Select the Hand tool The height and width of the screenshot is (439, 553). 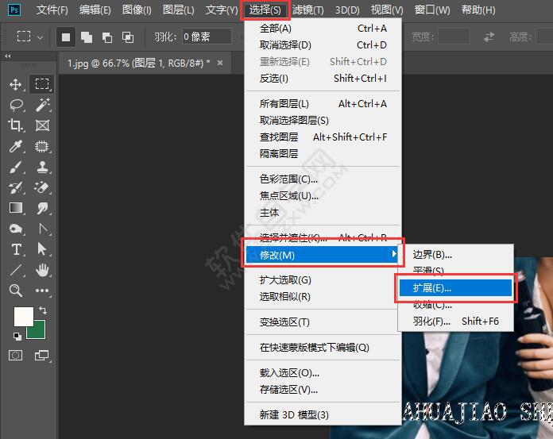(42, 270)
